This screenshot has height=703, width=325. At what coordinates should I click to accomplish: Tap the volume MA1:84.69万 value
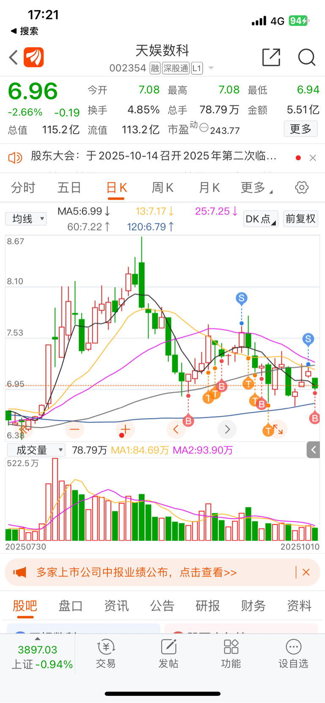pos(140,450)
